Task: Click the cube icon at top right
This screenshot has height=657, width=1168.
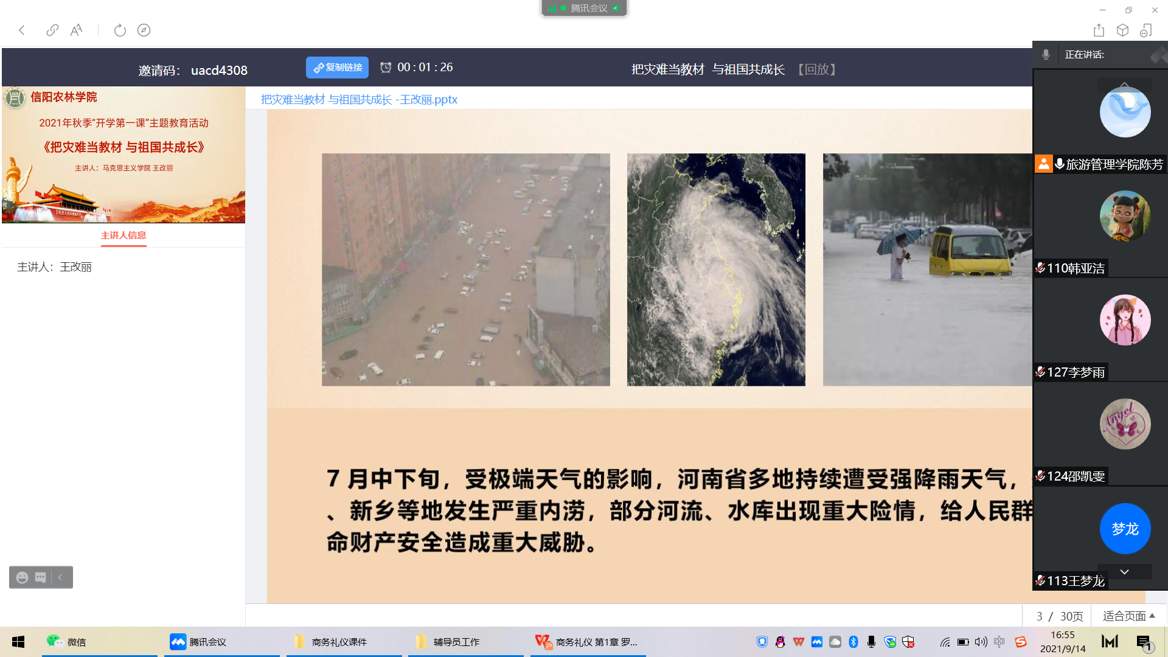Action: pyautogui.click(x=1122, y=30)
